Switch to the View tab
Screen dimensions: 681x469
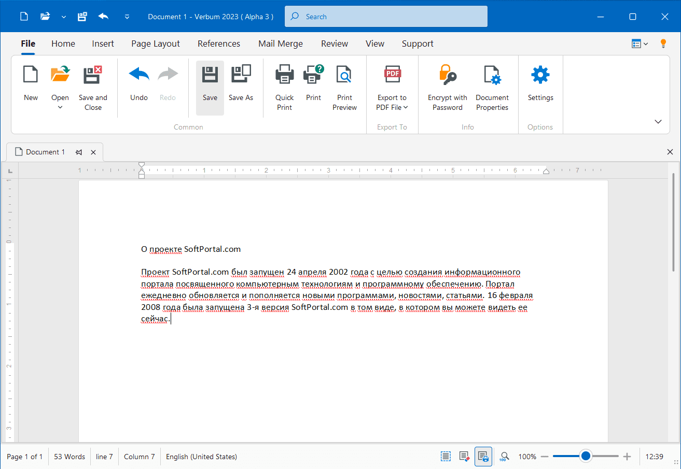pos(375,44)
